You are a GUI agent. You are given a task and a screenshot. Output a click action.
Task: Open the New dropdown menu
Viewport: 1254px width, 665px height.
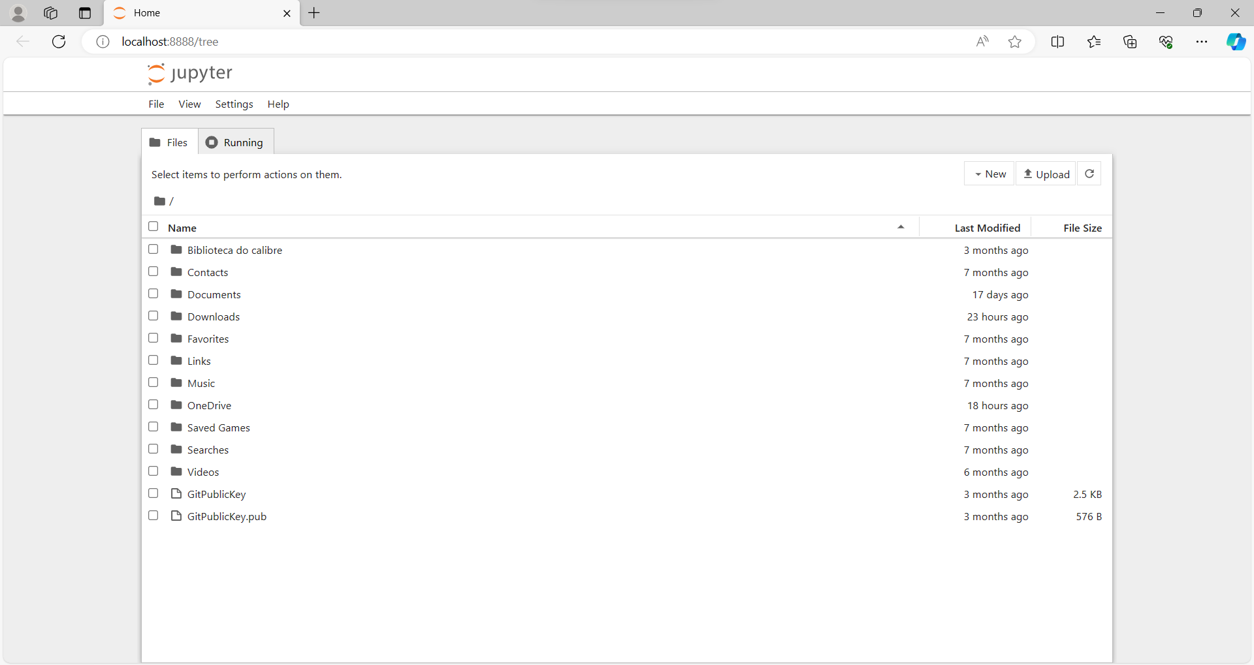[x=989, y=174]
